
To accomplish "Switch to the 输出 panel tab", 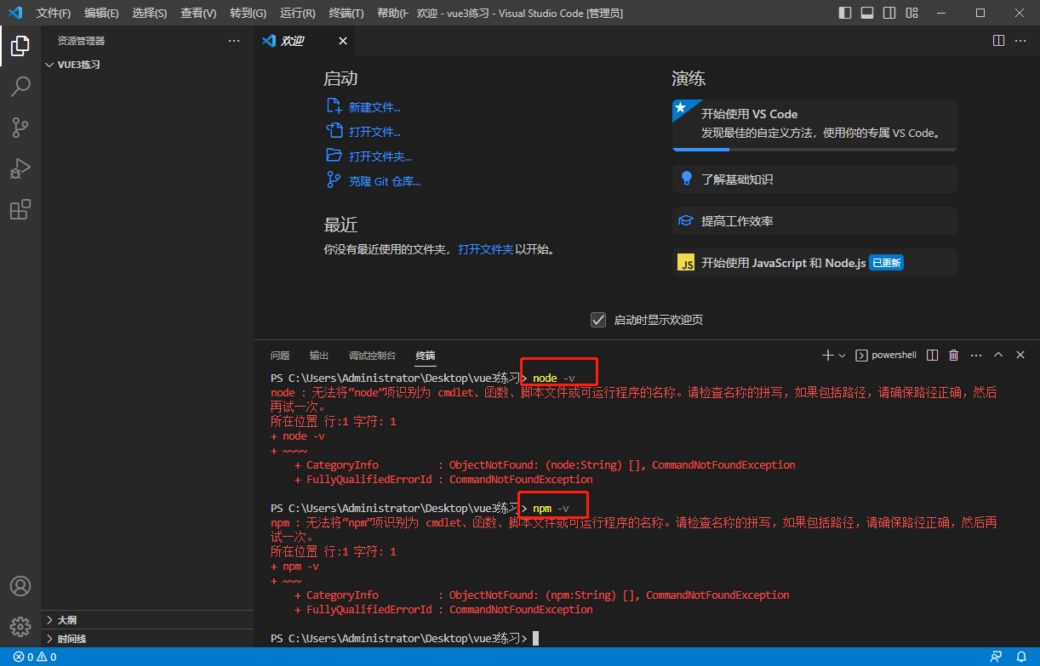I will pyautogui.click(x=319, y=356).
